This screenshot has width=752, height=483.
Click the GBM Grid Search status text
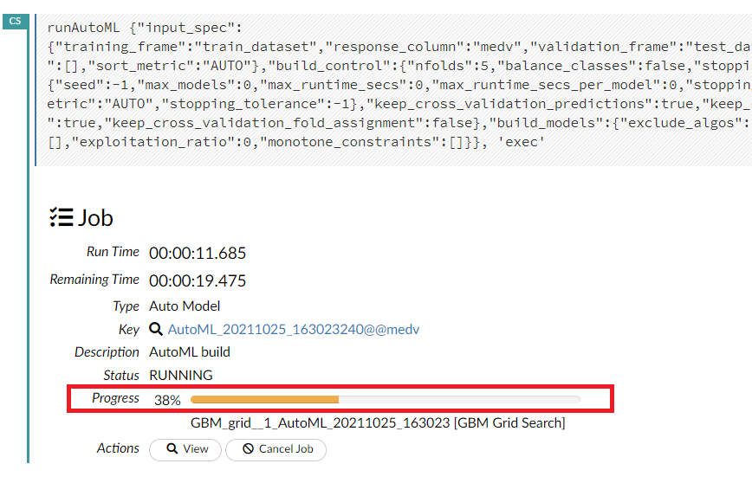(378, 422)
